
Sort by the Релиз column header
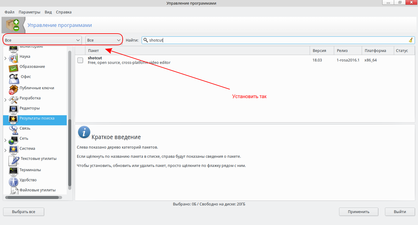pyautogui.click(x=348, y=51)
